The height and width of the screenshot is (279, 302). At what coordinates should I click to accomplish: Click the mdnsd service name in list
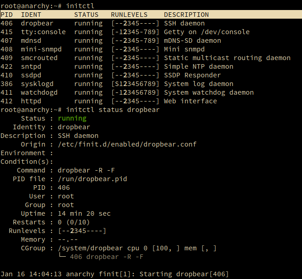click(31, 41)
